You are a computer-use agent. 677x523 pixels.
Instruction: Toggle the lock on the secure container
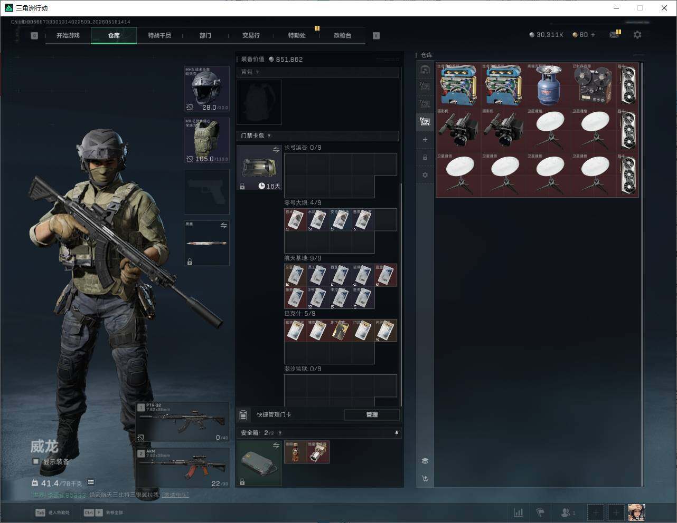click(242, 482)
